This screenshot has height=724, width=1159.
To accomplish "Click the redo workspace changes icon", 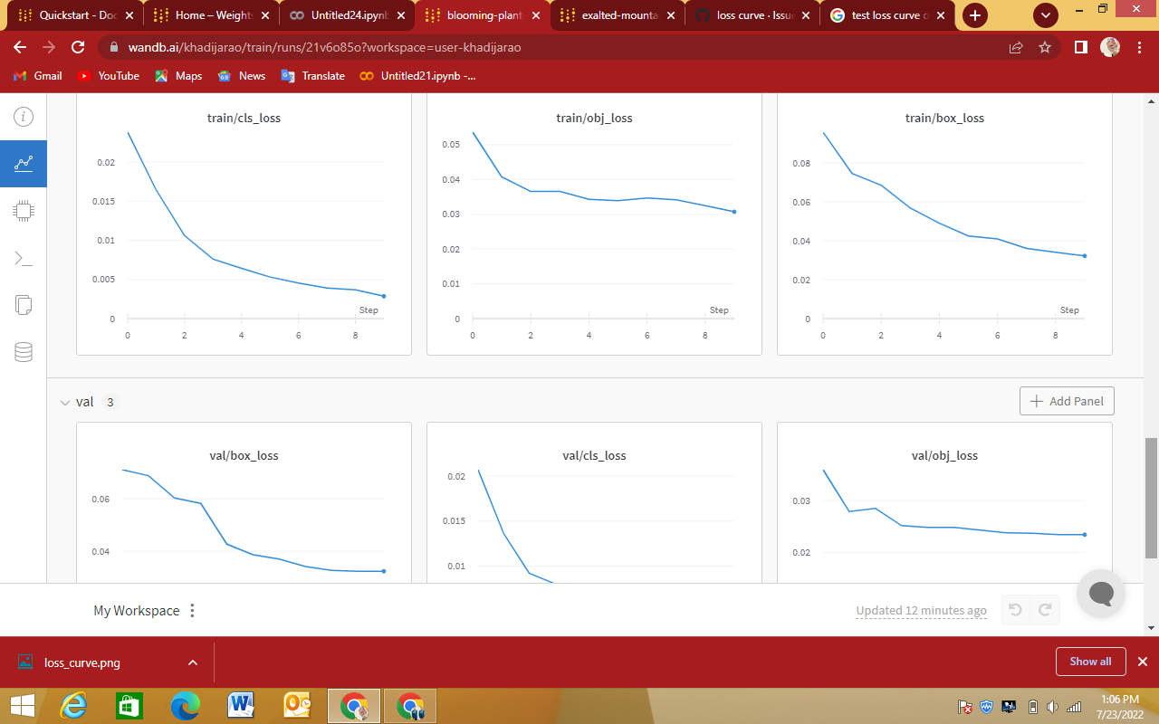I will pyautogui.click(x=1045, y=610).
